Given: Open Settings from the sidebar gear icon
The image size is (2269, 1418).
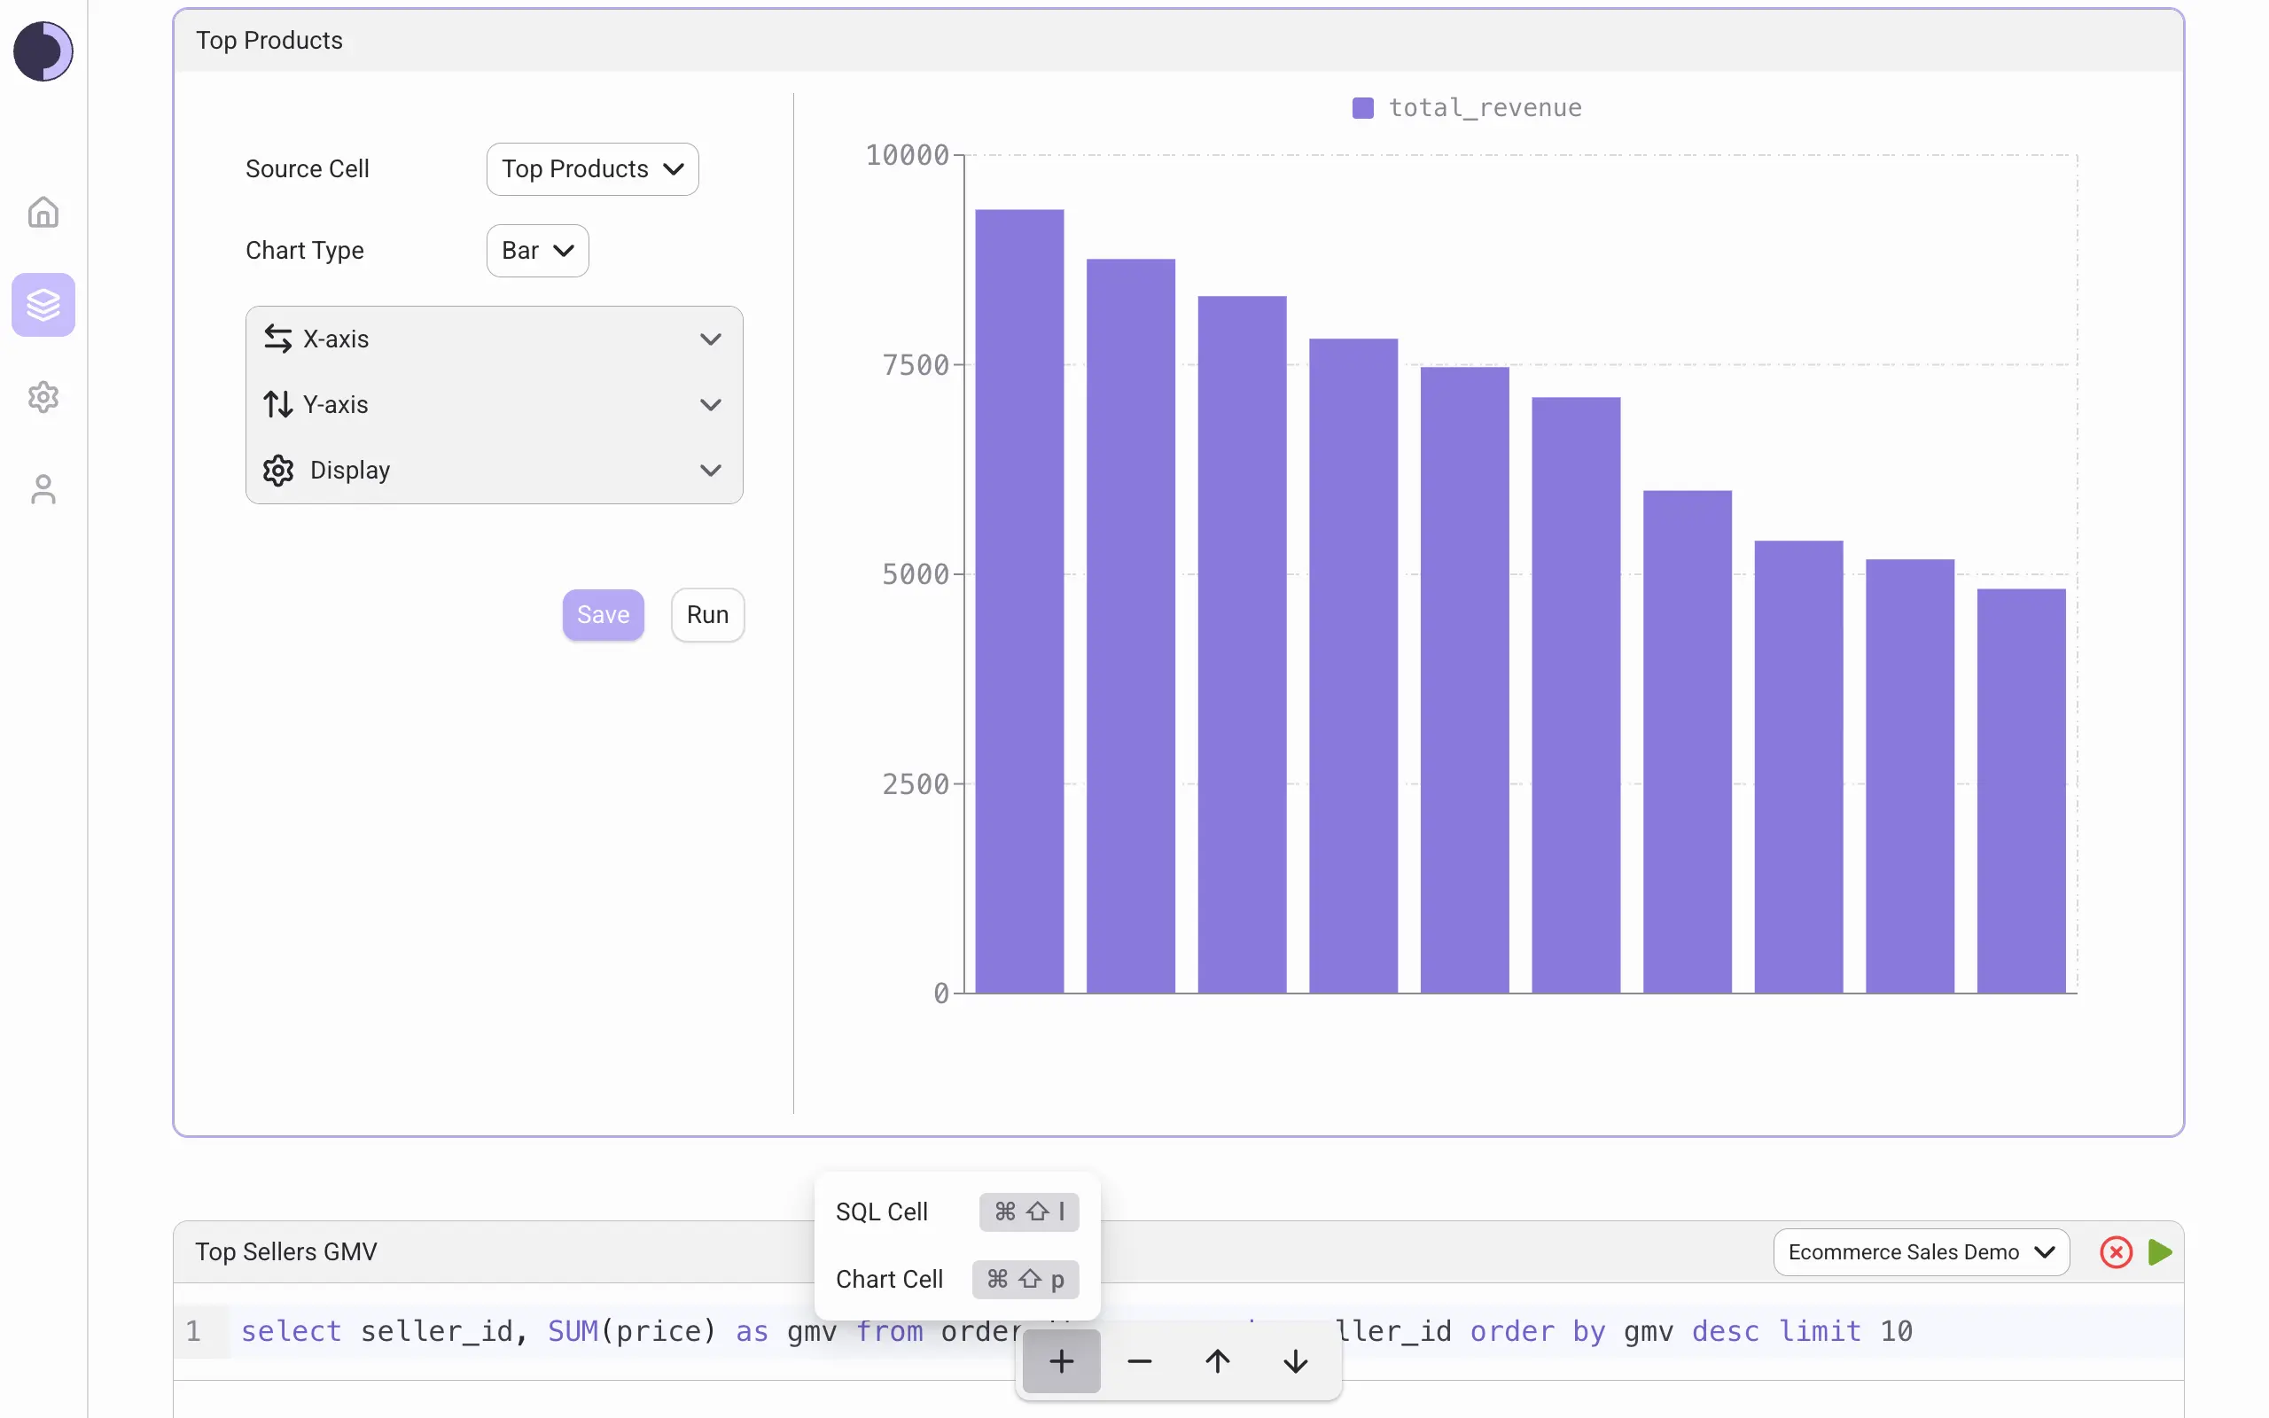Looking at the screenshot, I should 43,397.
